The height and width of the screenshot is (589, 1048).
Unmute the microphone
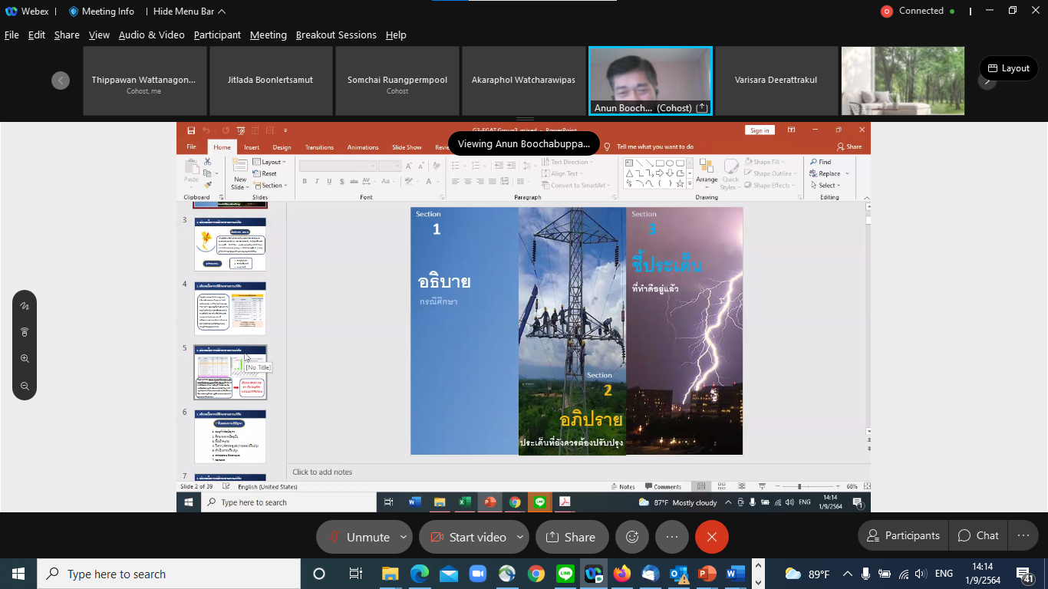click(x=359, y=537)
